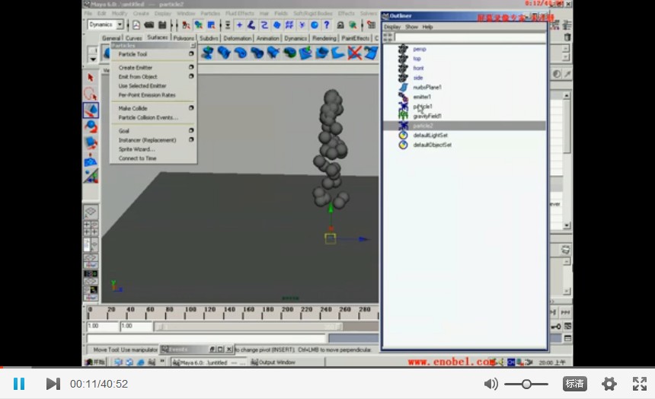655x399 pixels.
Task: Open Particle Collision Events dialog
Action: (x=148, y=117)
